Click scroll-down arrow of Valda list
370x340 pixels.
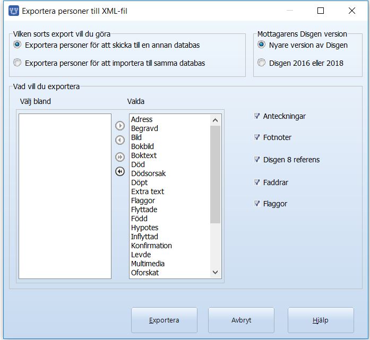(215, 272)
